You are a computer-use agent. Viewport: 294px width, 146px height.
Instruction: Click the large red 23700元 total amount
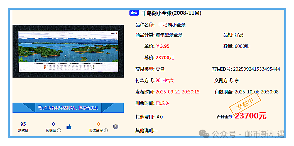250,116
